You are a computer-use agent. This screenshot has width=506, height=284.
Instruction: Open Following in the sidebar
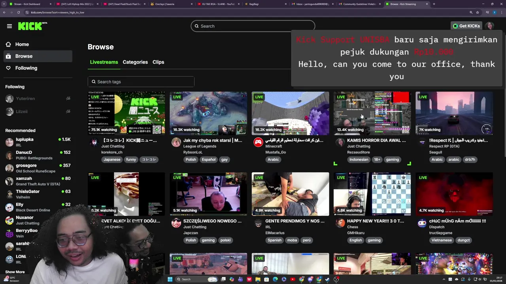(38, 68)
